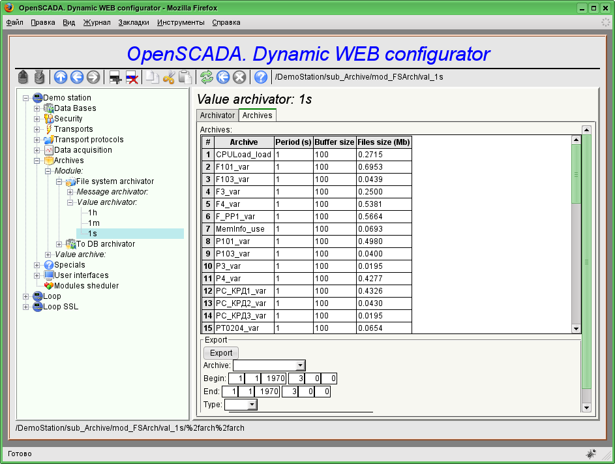Open the Закладки menu
This screenshot has width=615, height=464.
(x=134, y=22)
